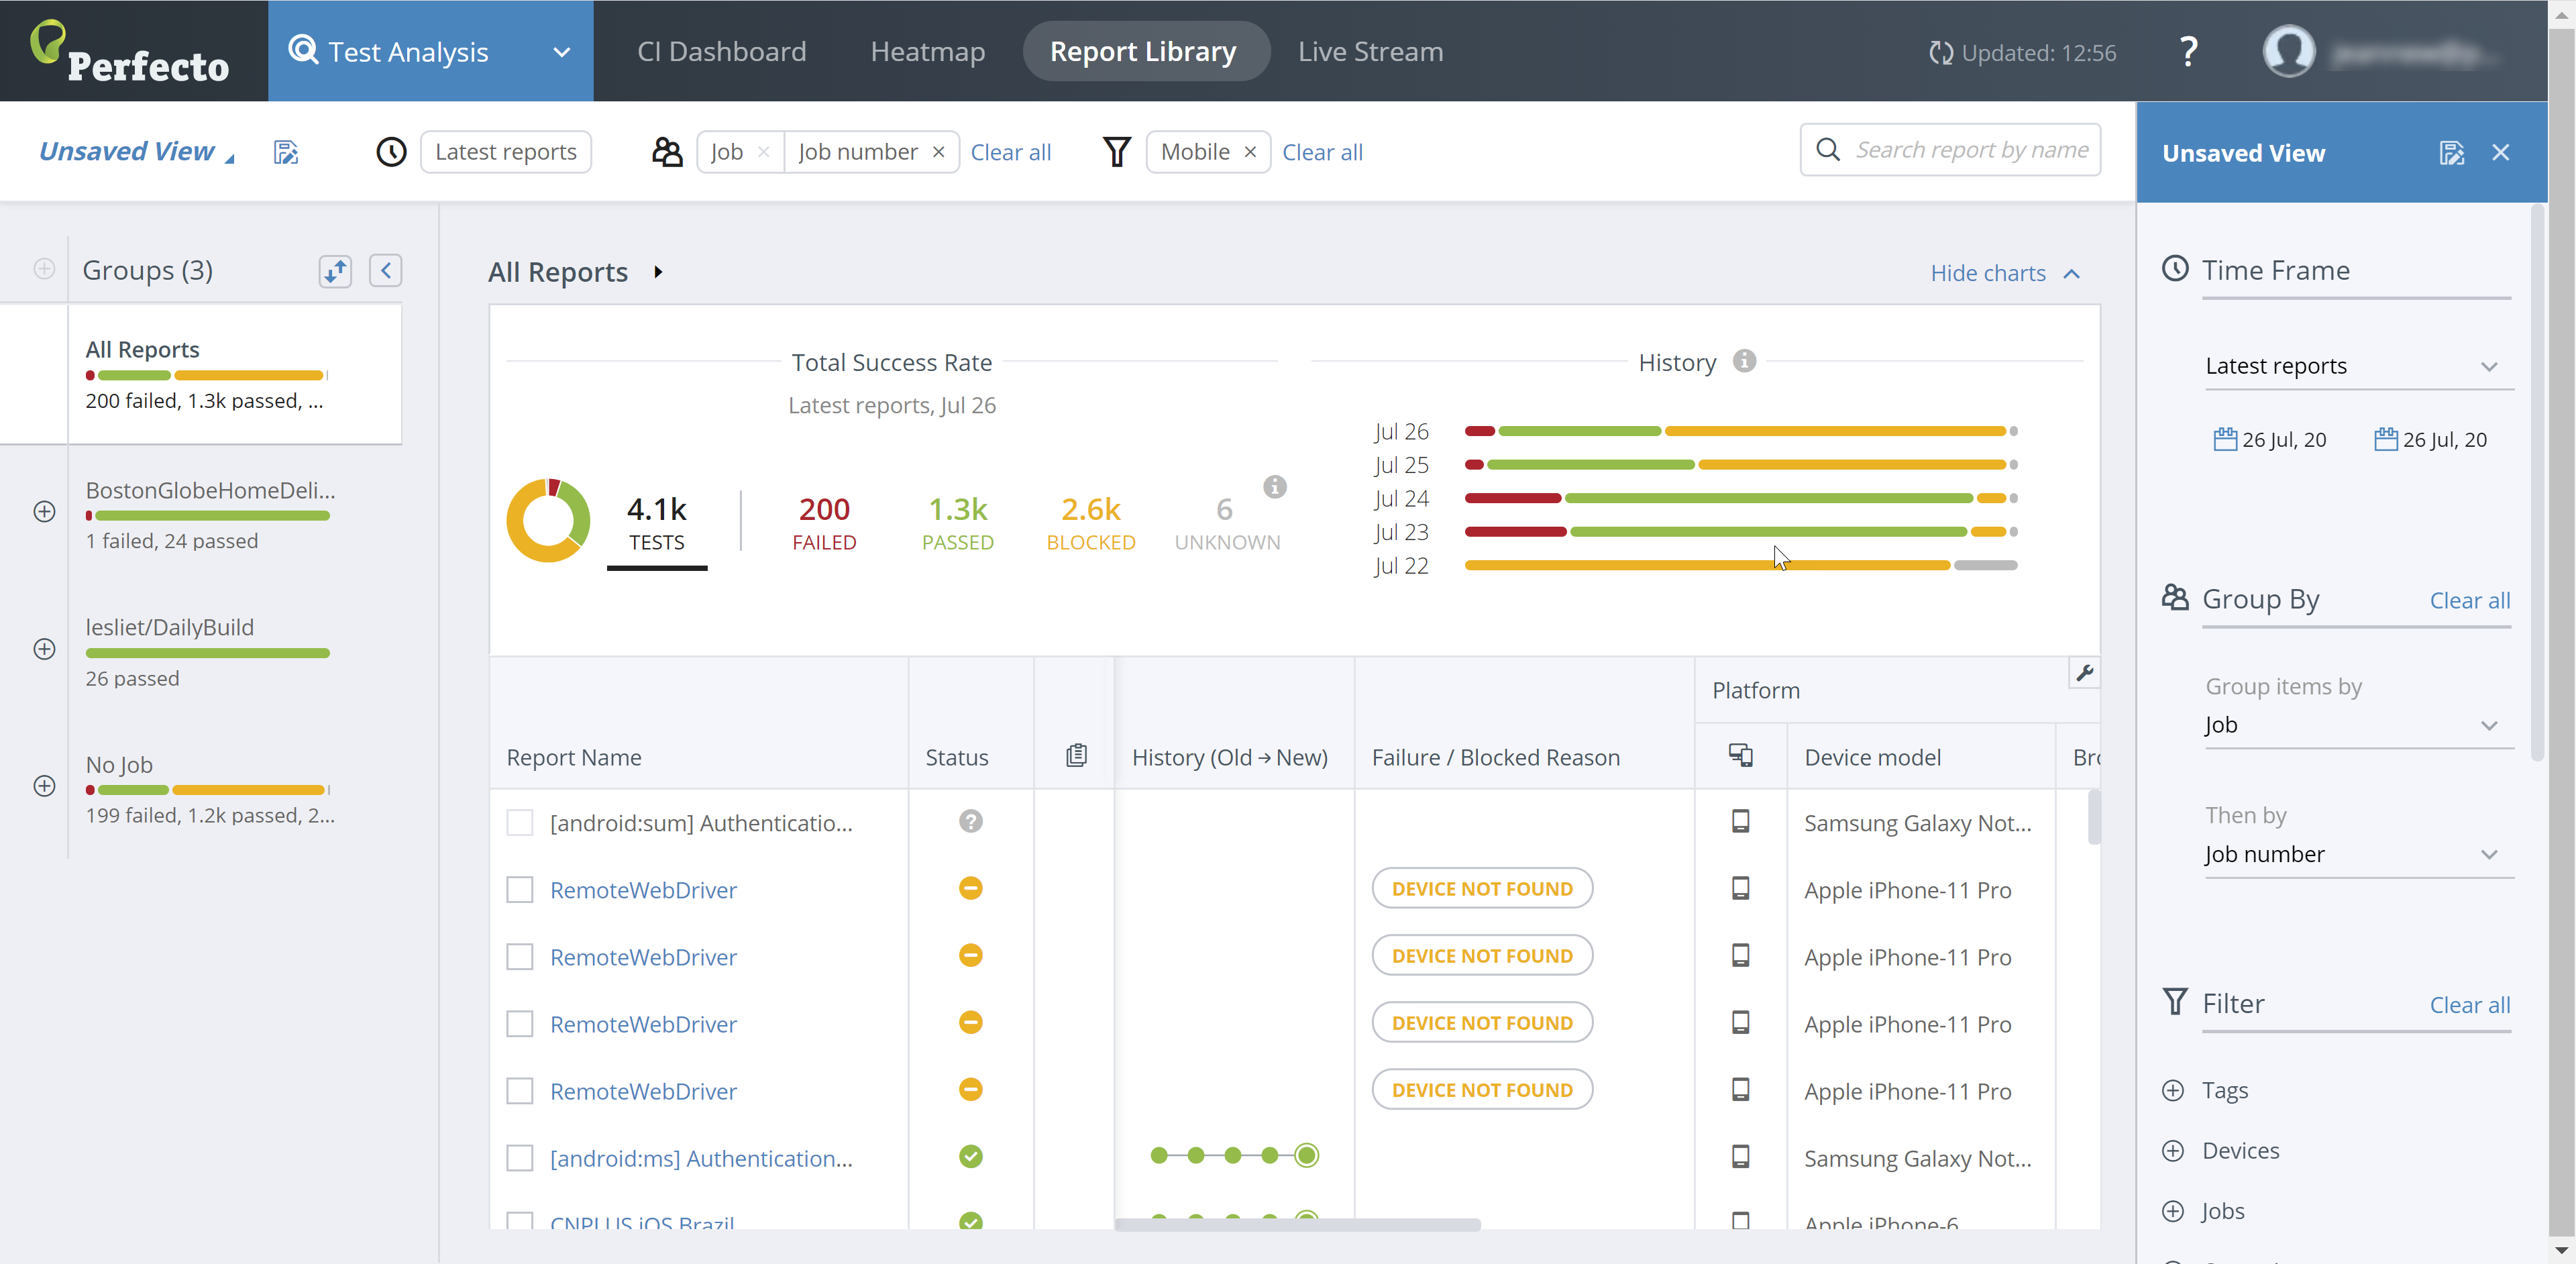Select the [android:ms] Authentication report checkbox
This screenshot has width=2576, height=1264.
point(520,1158)
